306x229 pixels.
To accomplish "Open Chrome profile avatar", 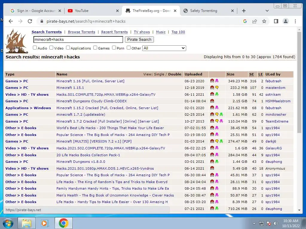I will coord(285,21).
